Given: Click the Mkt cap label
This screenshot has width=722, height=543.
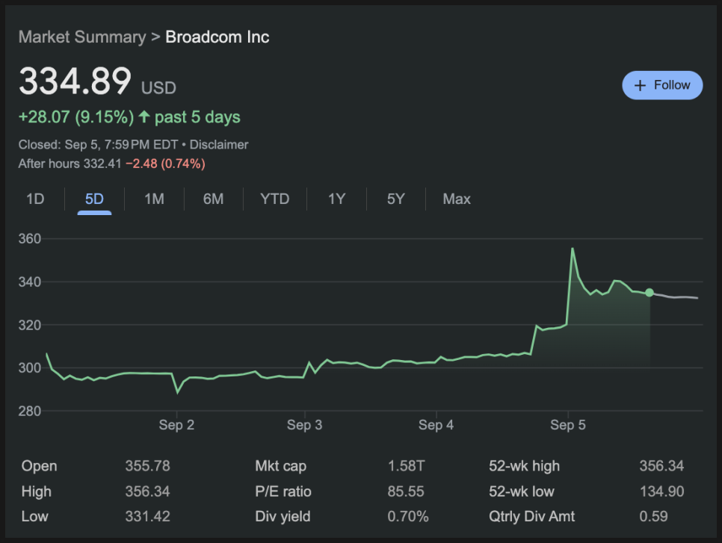Looking at the screenshot, I should pos(280,465).
